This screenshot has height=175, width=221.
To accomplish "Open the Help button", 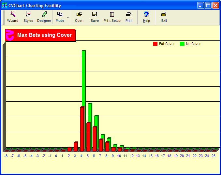I will click(x=146, y=17).
